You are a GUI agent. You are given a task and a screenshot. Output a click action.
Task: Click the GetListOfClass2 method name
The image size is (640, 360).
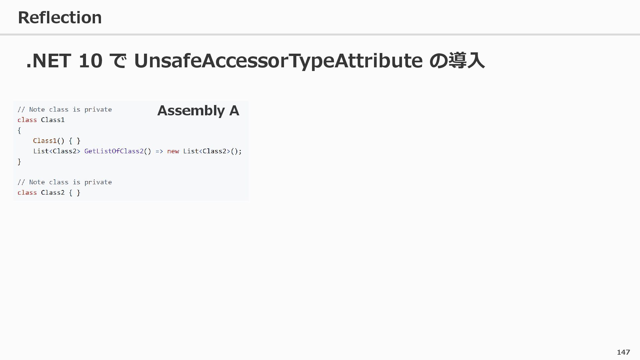click(x=114, y=151)
